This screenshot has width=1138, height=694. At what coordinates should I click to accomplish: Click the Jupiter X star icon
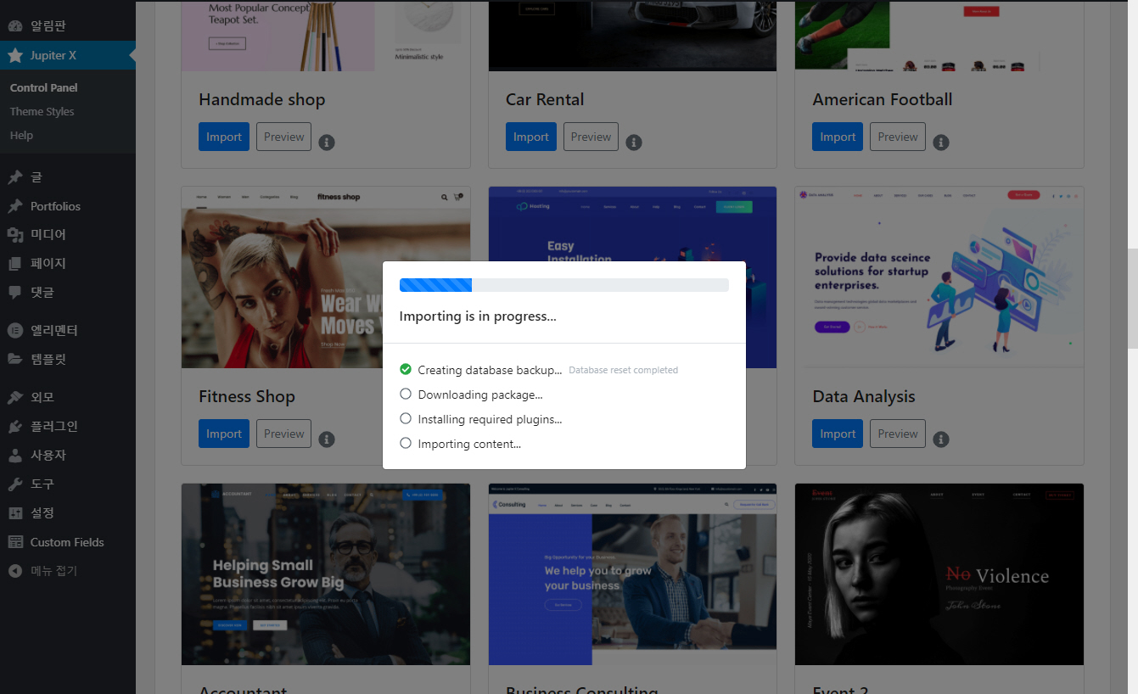tap(15, 55)
